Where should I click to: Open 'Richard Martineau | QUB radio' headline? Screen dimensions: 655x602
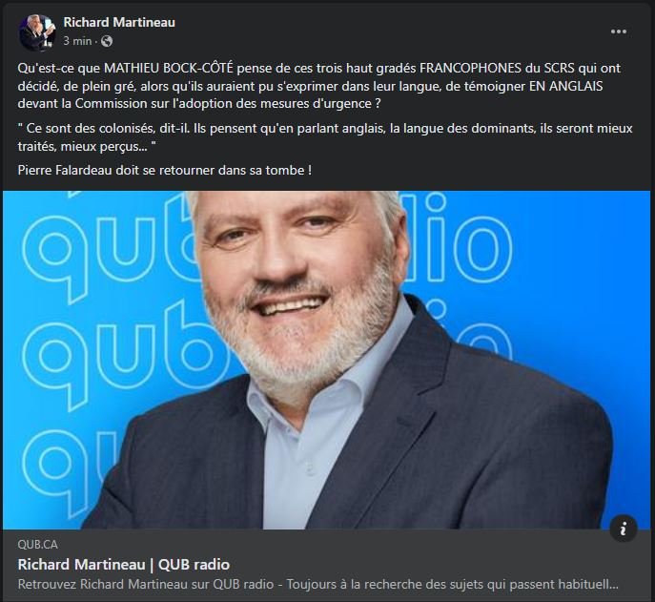coord(124,565)
